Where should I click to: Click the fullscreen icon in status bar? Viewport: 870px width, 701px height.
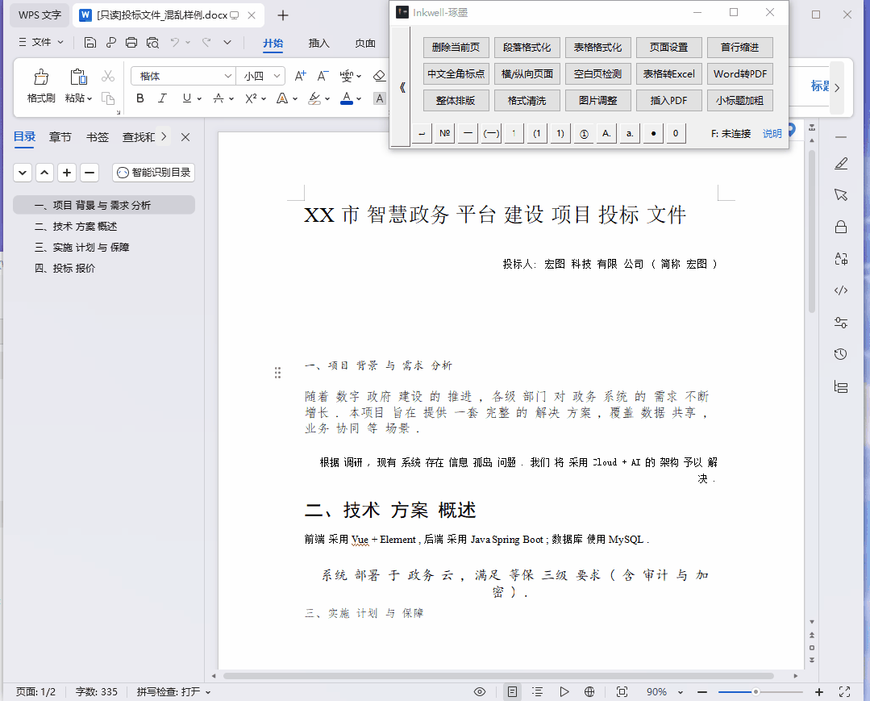[844, 691]
